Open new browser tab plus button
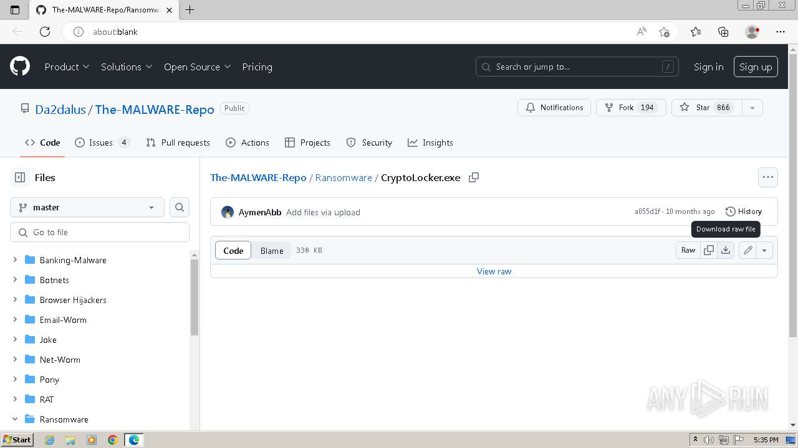Image resolution: width=798 pixels, height=448 pixels. [190, 9]
